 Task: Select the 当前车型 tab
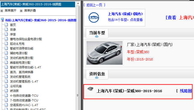(x=97, y=34)
